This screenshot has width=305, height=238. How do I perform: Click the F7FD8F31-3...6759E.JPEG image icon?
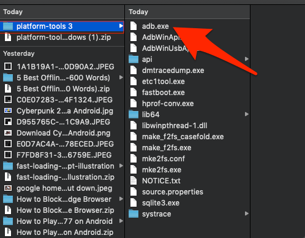tap(8, 155)
